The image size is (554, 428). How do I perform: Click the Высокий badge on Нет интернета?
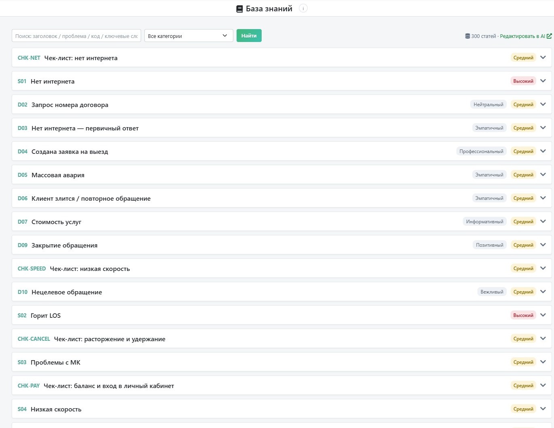[x=523, y=81]
